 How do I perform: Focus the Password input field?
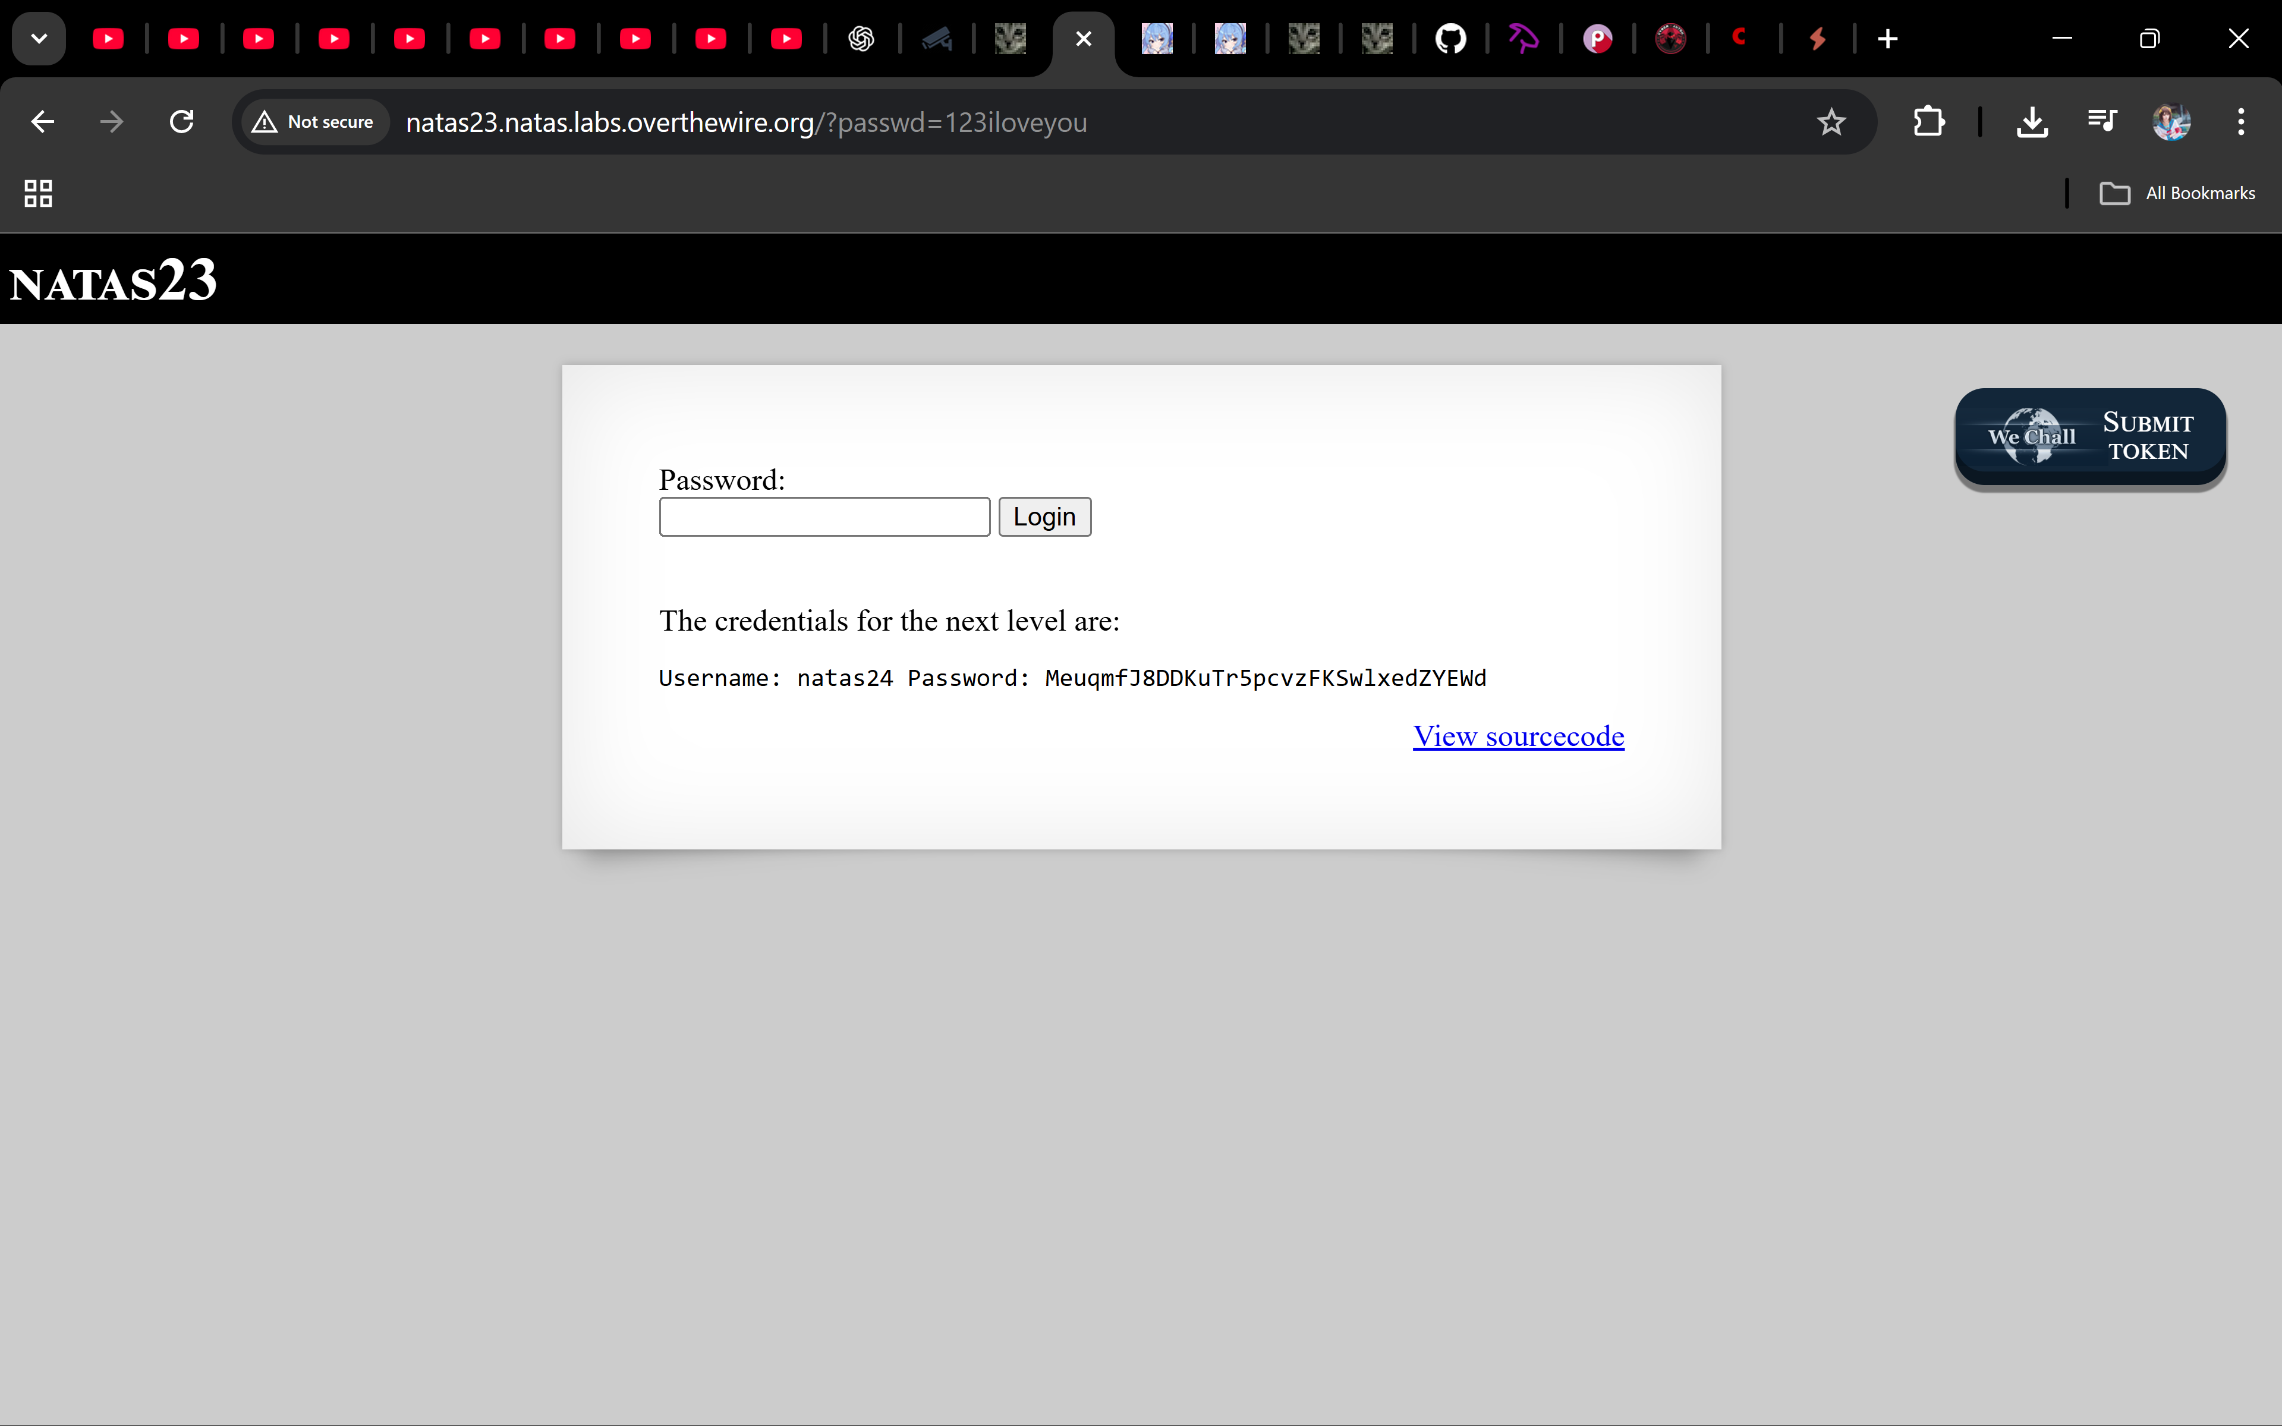tap(824, 517)
